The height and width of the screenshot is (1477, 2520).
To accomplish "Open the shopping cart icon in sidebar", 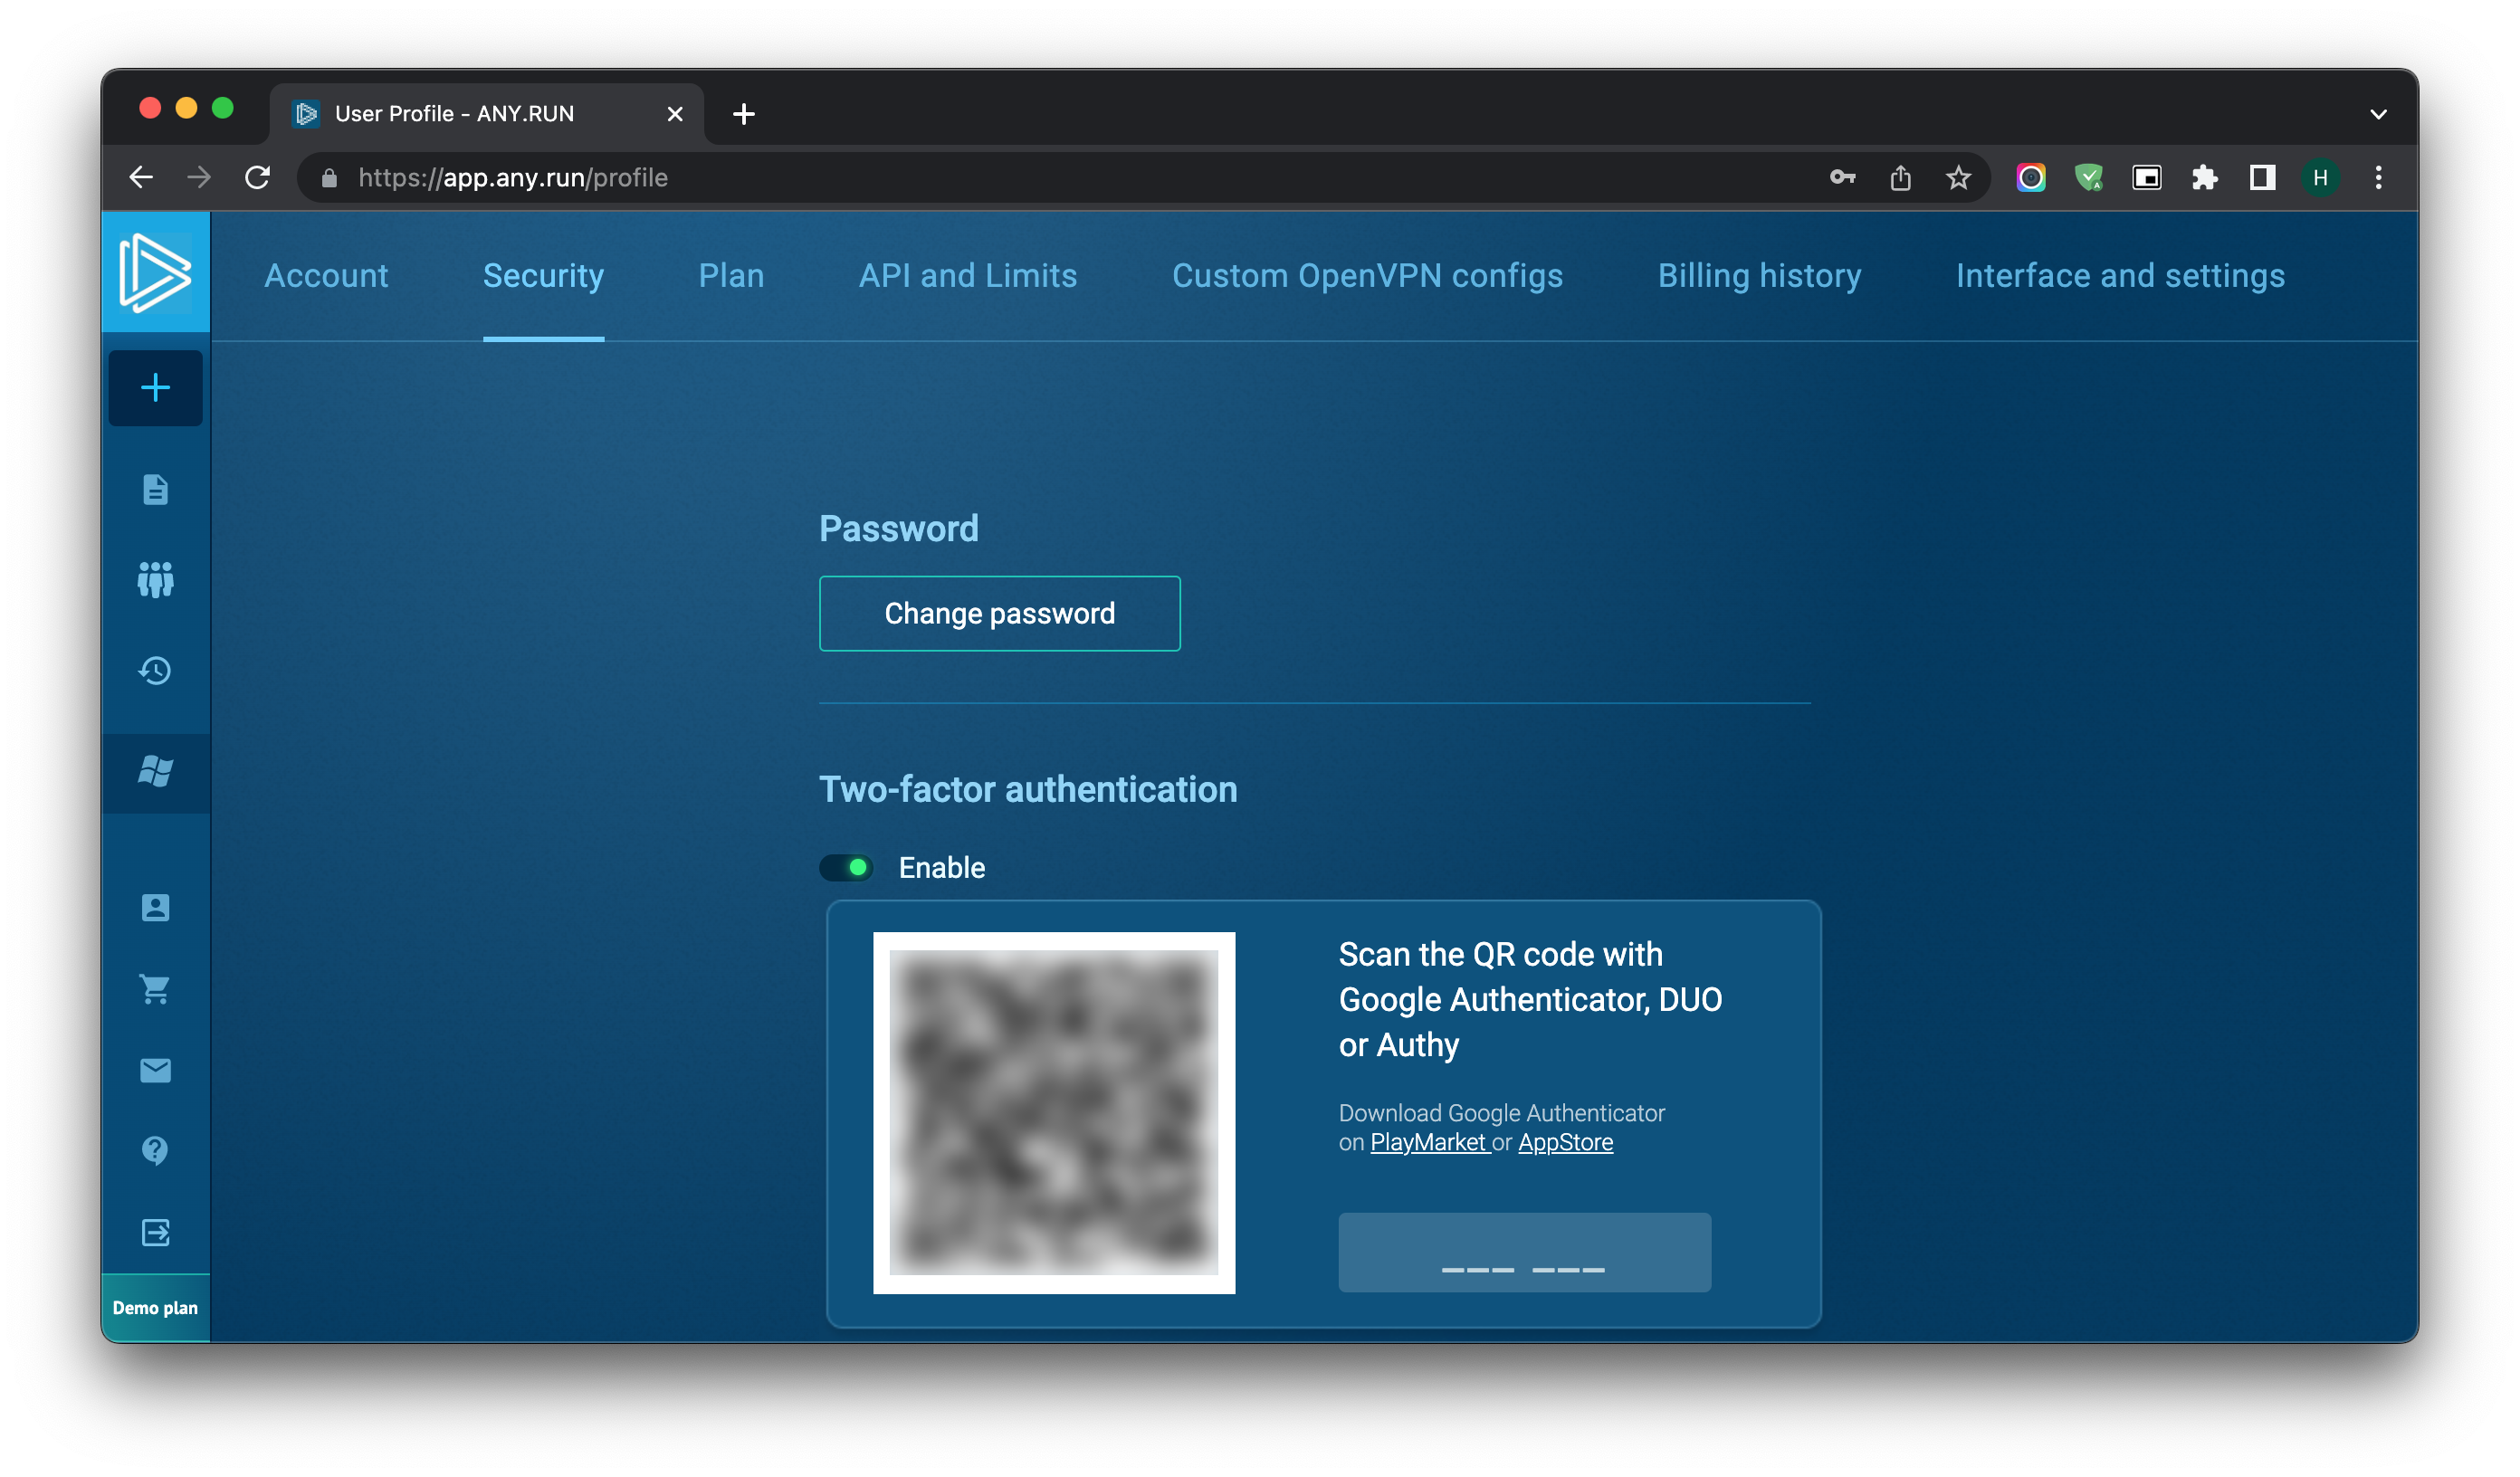I will (155, 990).
